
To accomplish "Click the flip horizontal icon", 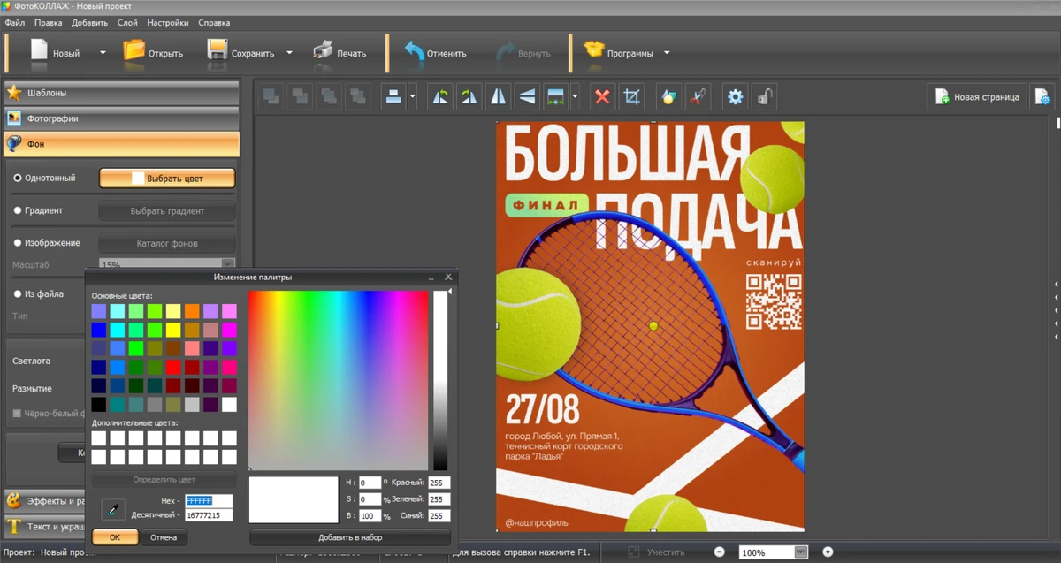I will pos(499,97).
